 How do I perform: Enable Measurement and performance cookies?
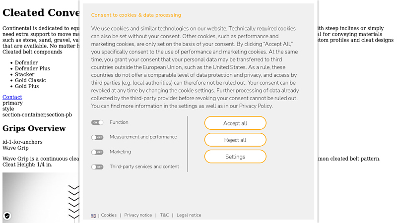[x=97, y=137]
